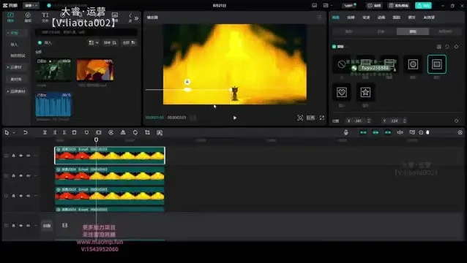
Task: Click the Import button in media panel
Action: point(45,43)
